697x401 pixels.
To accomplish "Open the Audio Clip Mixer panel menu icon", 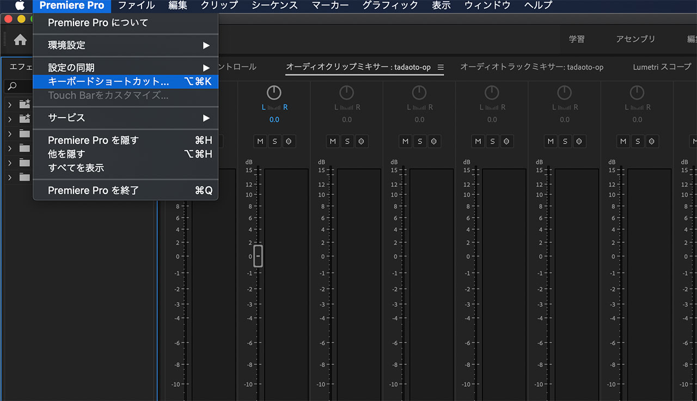I will pyautogui.click(x=441, y=67).
